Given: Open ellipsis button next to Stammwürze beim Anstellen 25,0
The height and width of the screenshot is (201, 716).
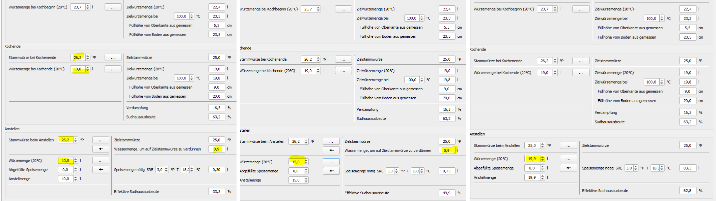Looking at the screenshot, I should (569, 145).
